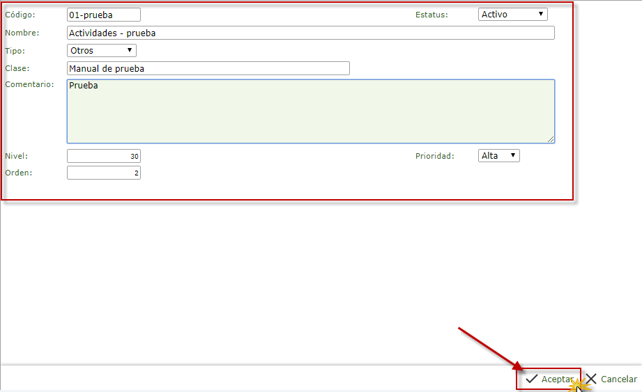Click the Nivel label
The image size is (642, 392).
coord(16,156)
